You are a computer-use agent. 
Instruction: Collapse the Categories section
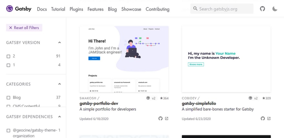[60, 84]
